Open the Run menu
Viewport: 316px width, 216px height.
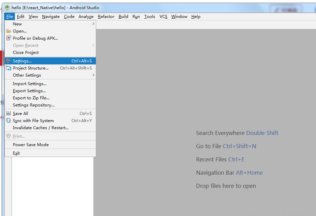[136, 17]
